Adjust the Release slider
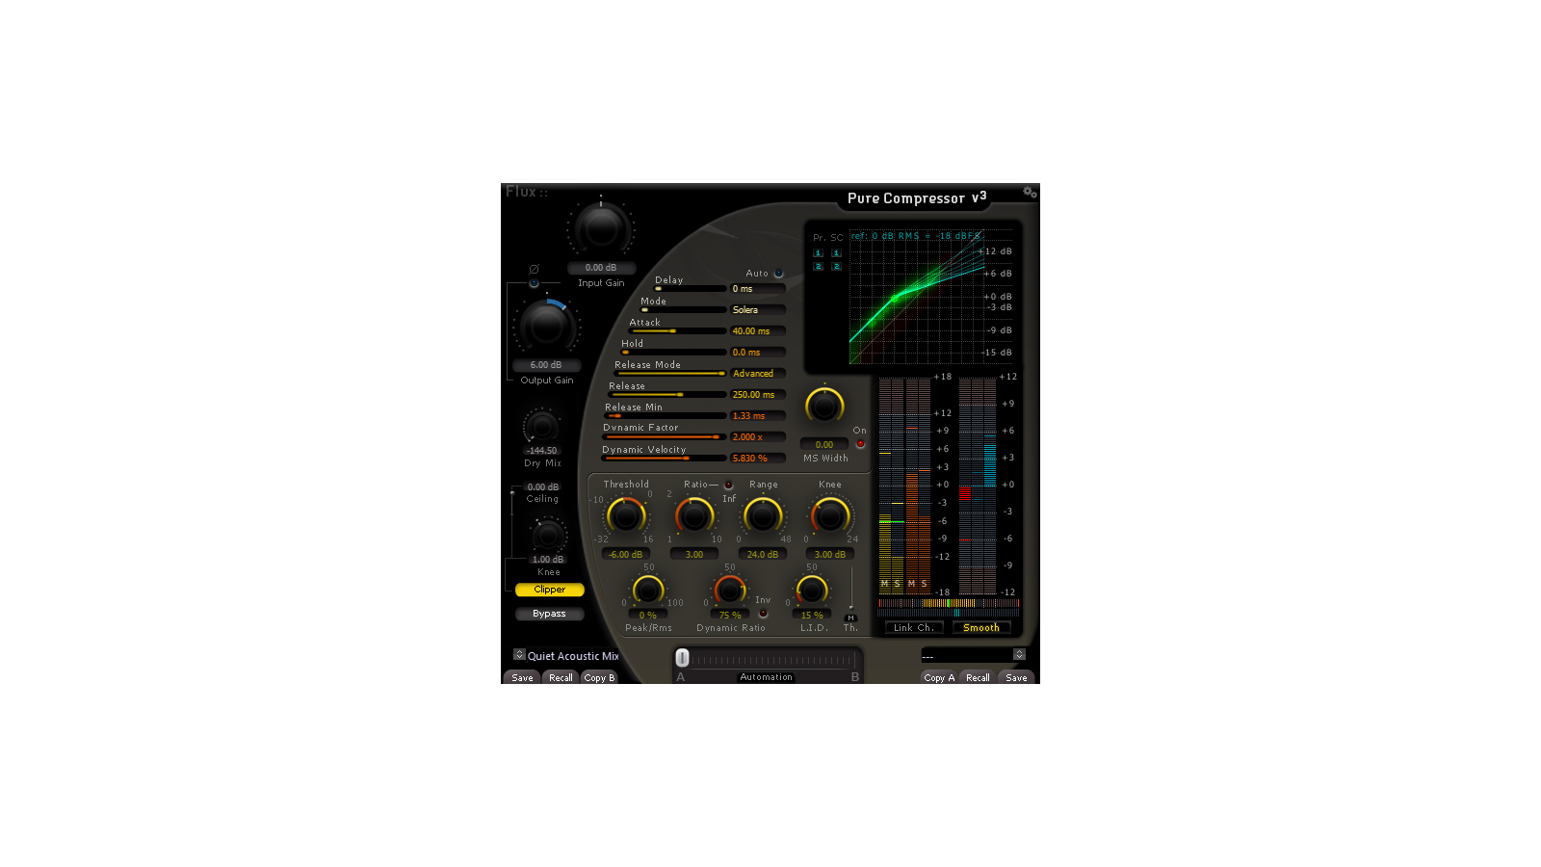1541x867 pixels. [x=668, y=395]
